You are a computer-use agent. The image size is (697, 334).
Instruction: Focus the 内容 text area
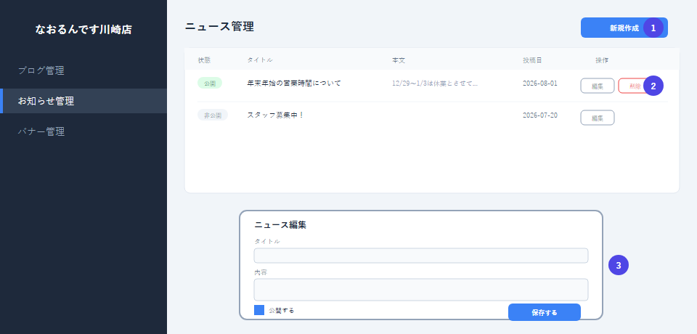(420, 290)
